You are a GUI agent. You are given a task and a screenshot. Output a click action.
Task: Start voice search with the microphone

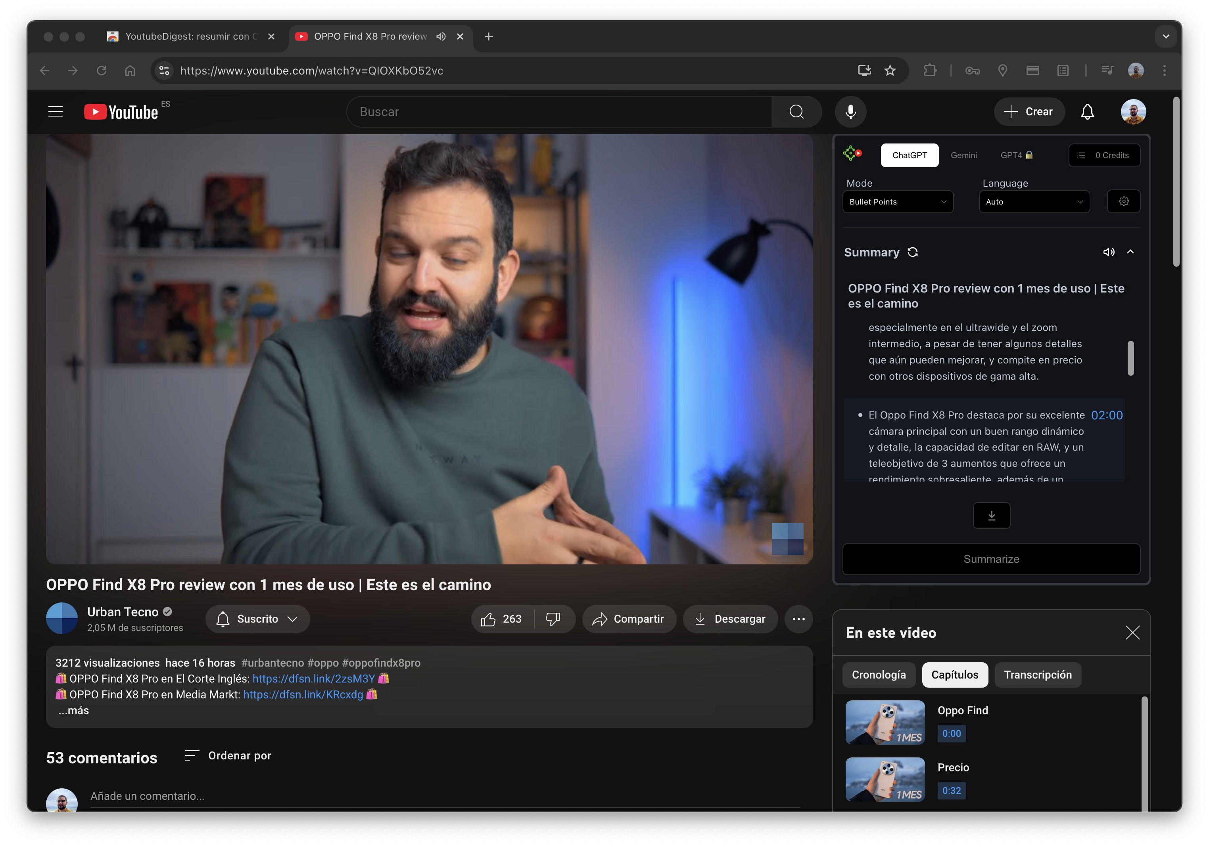point(850,111)
